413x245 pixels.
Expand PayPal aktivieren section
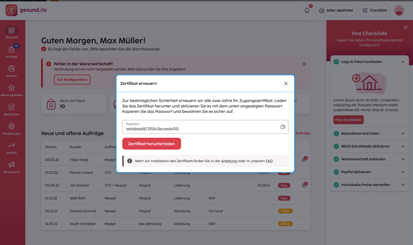(403, 172)
